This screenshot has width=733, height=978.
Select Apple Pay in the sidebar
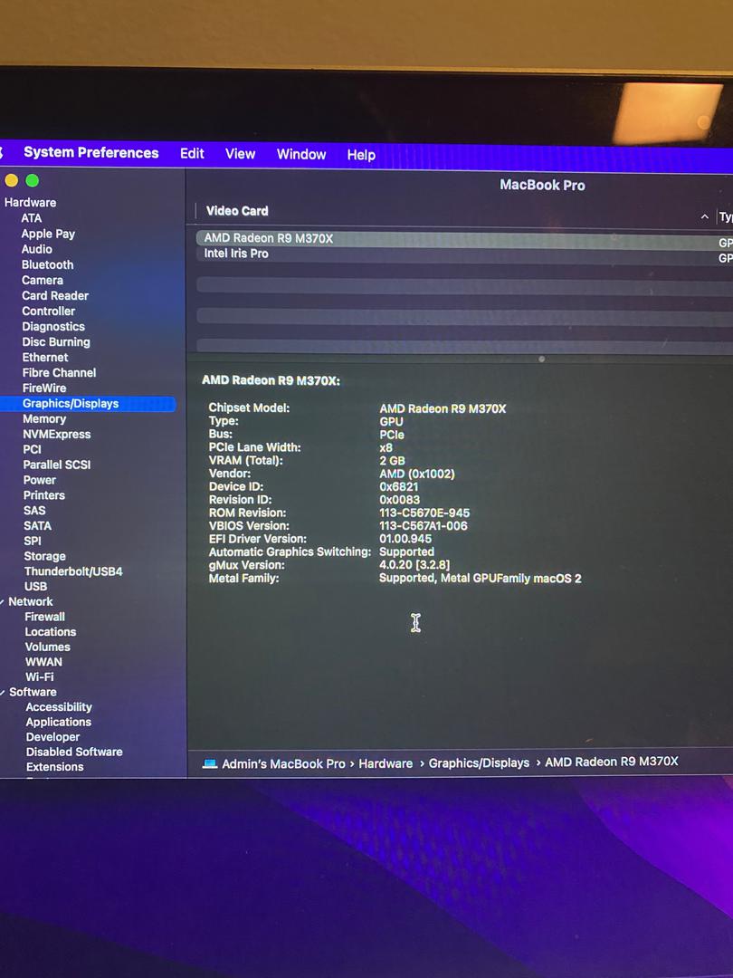point(48,234)
